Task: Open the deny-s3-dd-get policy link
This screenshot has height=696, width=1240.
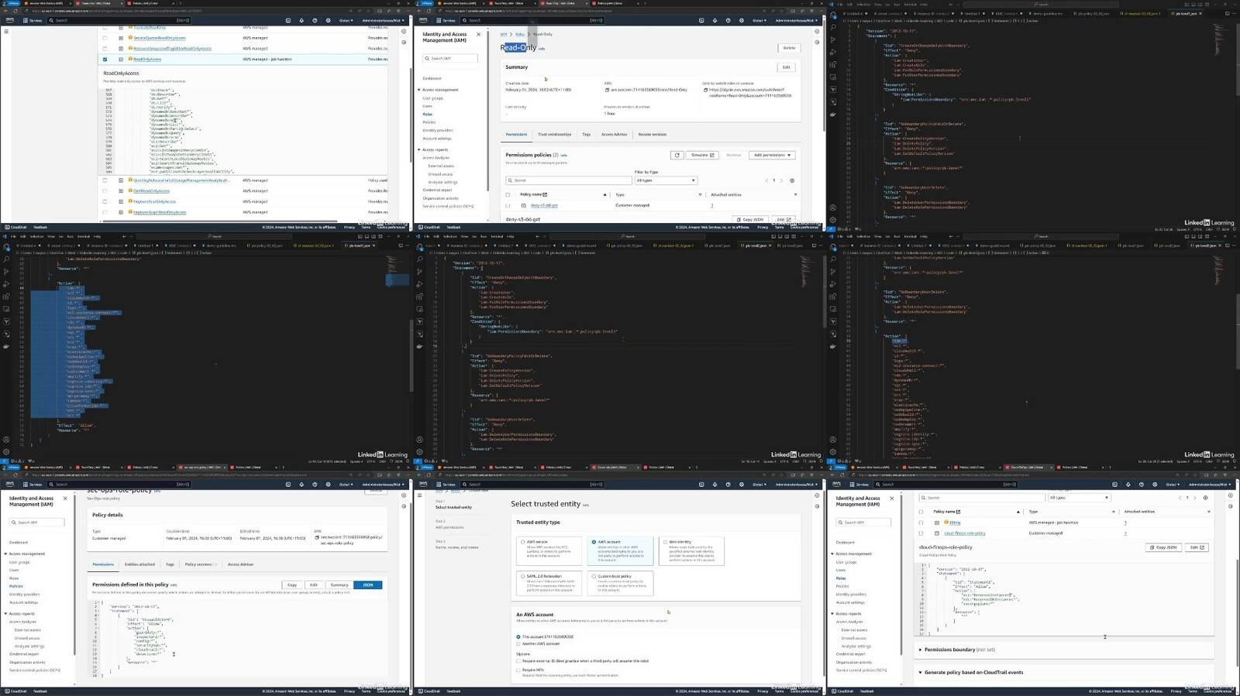Action: pyautogui.click(x=543, y=205)
